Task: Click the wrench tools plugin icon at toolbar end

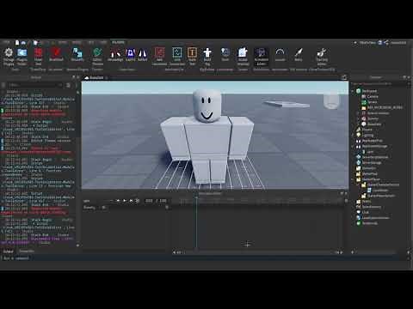Action: pyautogui.click(x=322, y=53)
